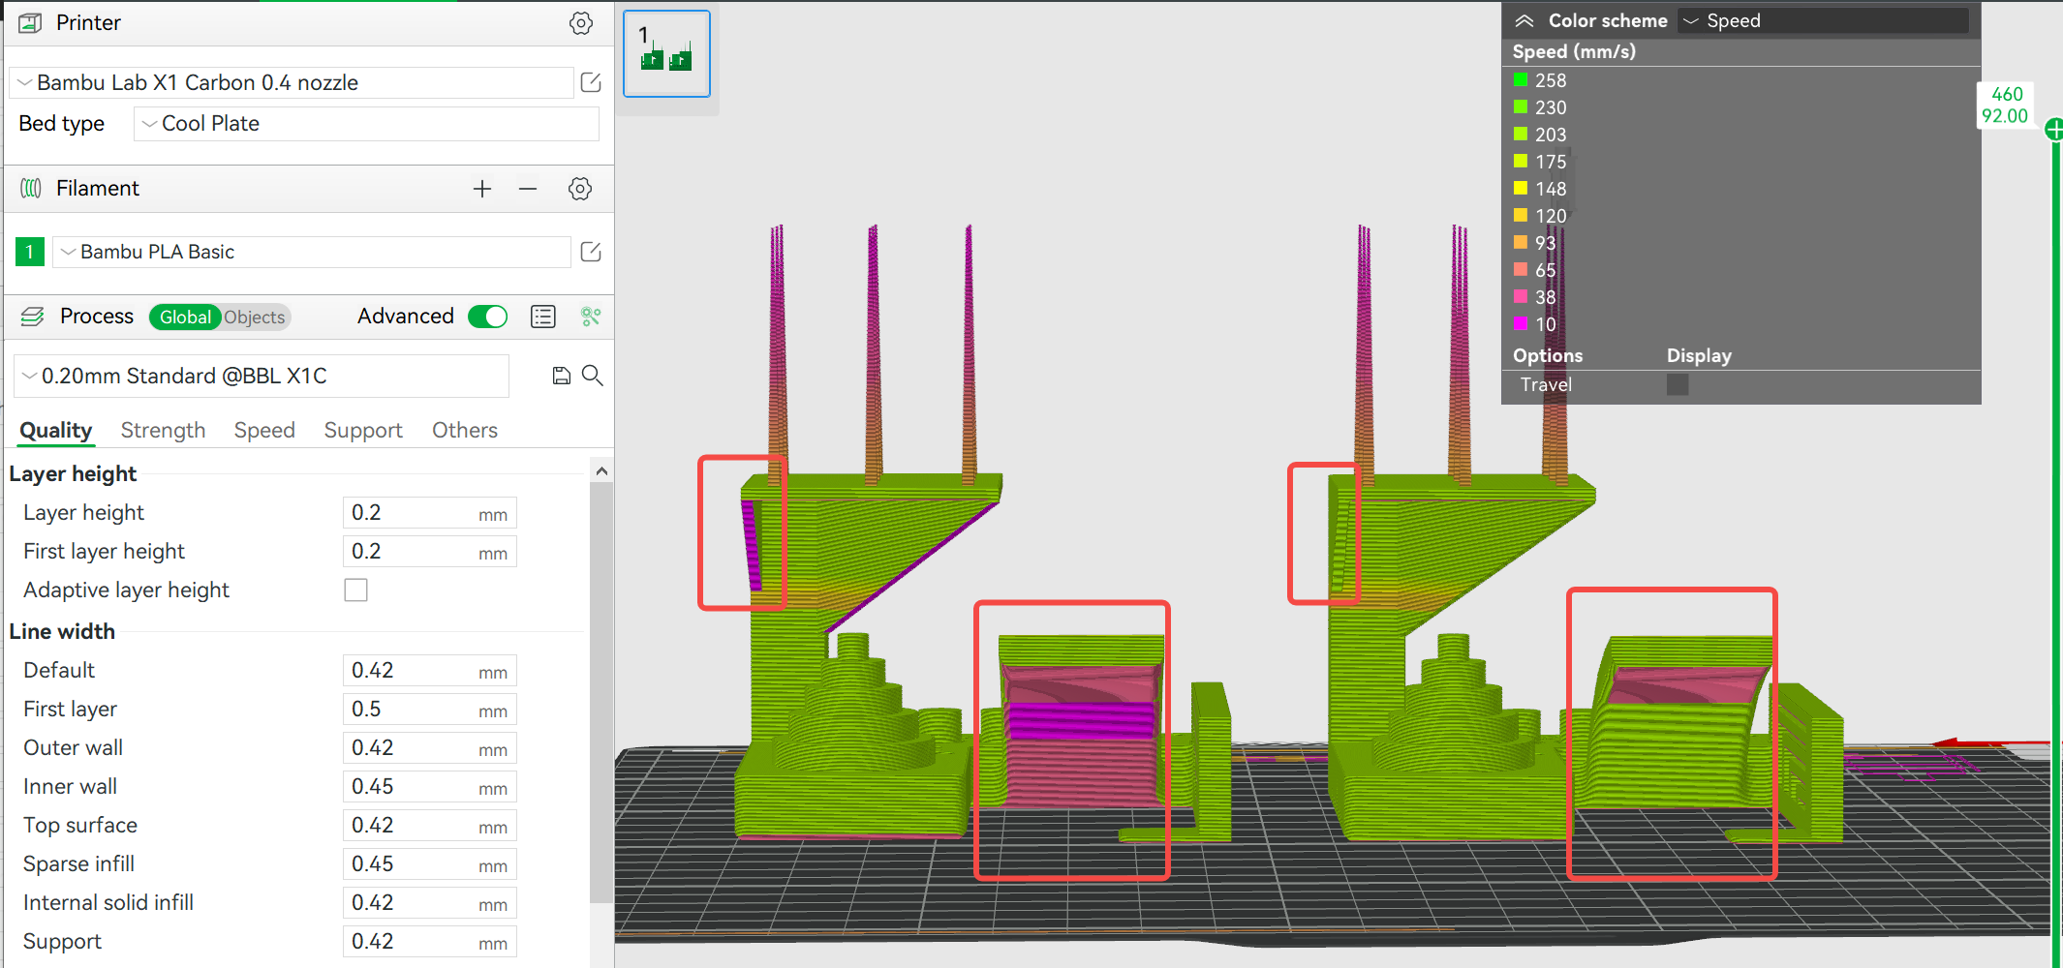
Task: Click the Sparse infill line width field
Action: [x=430, y=864]
